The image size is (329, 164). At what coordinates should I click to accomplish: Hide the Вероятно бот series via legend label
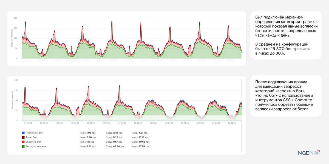coord(33,142)
